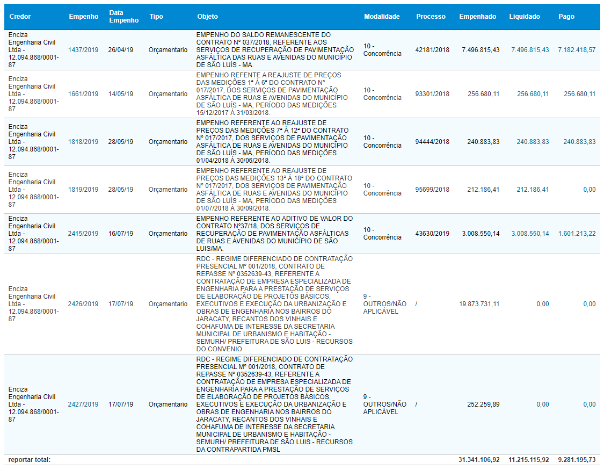
Task: Select the Modalidade column header
Action: point(382,17)
